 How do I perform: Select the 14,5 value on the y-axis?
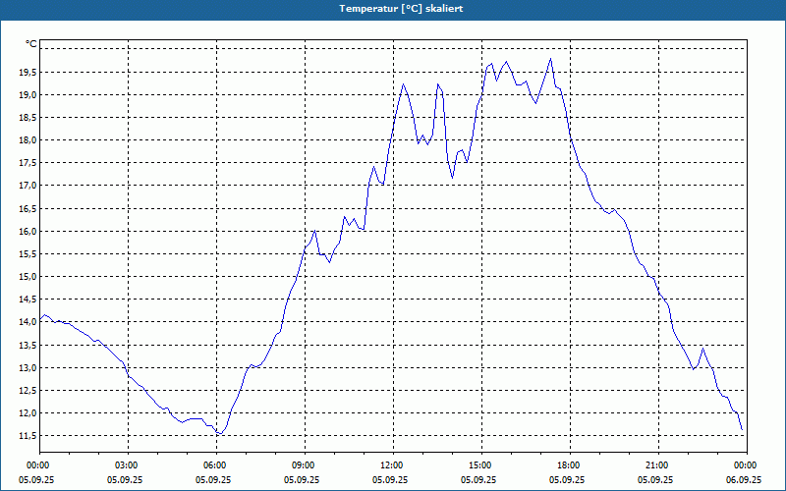pyautogui.click(x=28, y=300)
